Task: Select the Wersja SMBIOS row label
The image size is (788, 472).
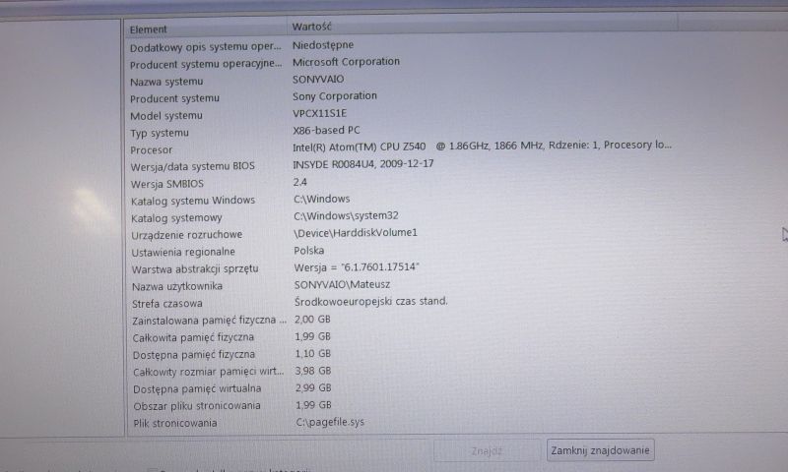Action: [167, 184]
